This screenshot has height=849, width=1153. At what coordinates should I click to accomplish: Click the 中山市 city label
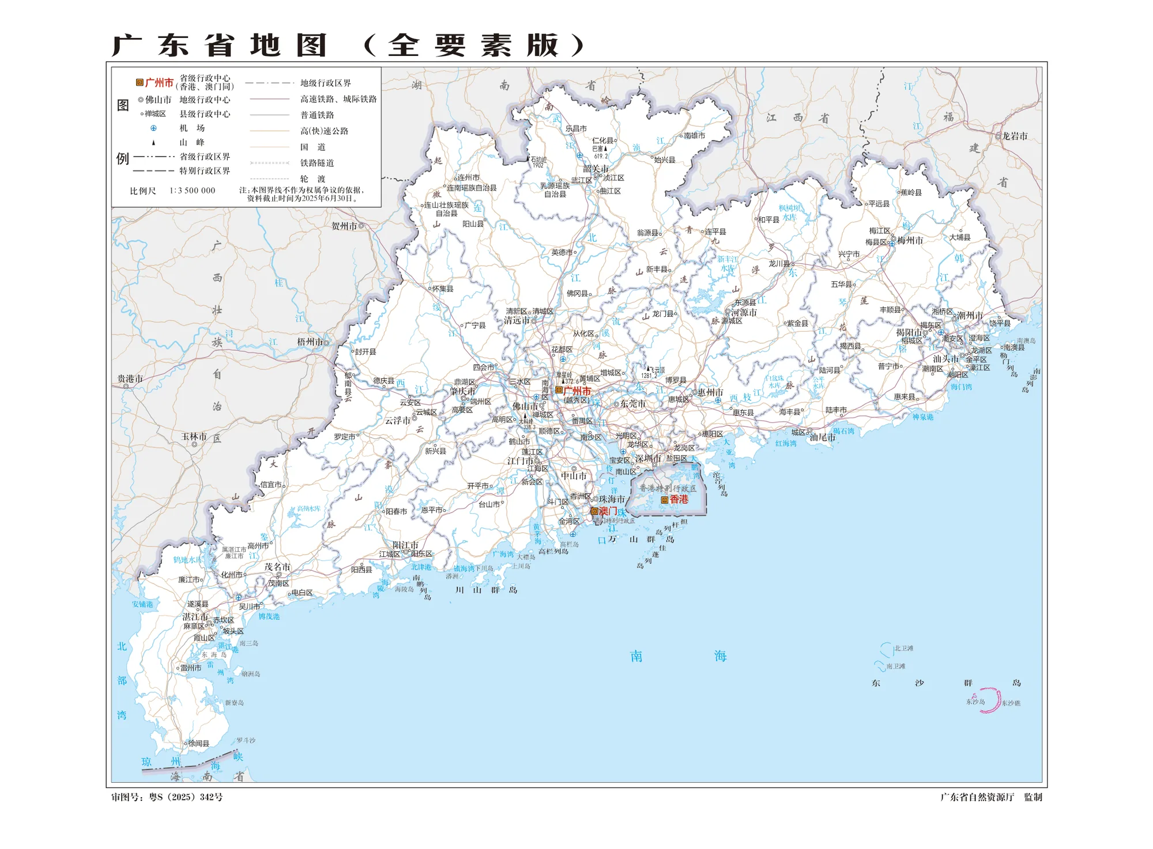pos(574,476)
